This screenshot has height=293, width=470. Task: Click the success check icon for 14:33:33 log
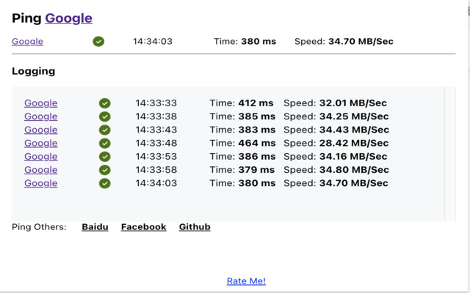[x=105, y=103]
